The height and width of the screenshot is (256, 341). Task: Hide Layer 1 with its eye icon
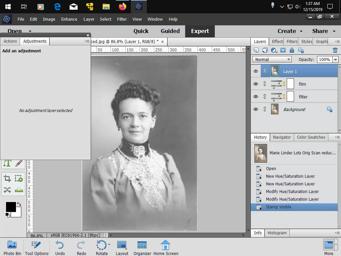click(256, 71)
